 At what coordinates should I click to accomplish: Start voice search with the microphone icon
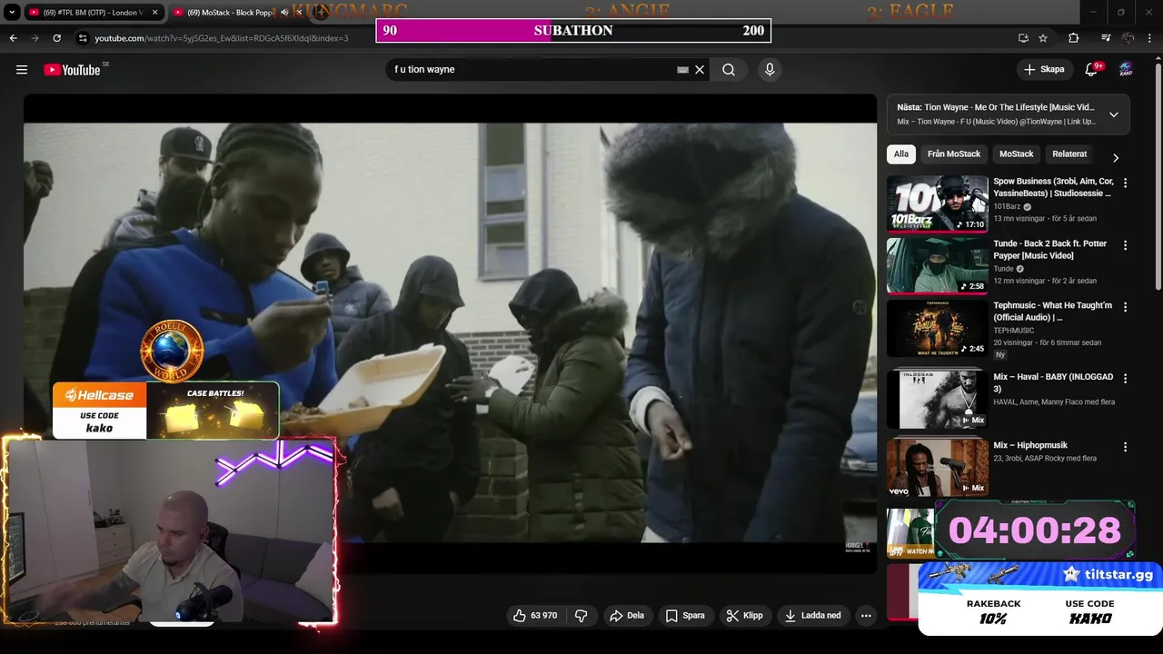770,70
